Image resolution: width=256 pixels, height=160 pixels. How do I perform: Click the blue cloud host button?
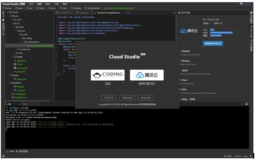tap(213, 43)
